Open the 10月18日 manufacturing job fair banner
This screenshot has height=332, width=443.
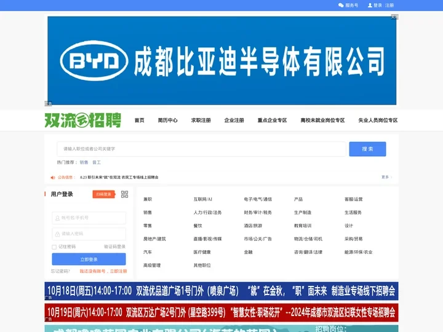[x=221, y=291]
